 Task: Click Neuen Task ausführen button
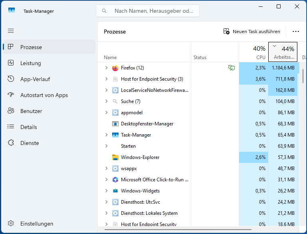(x=252, y=31)
